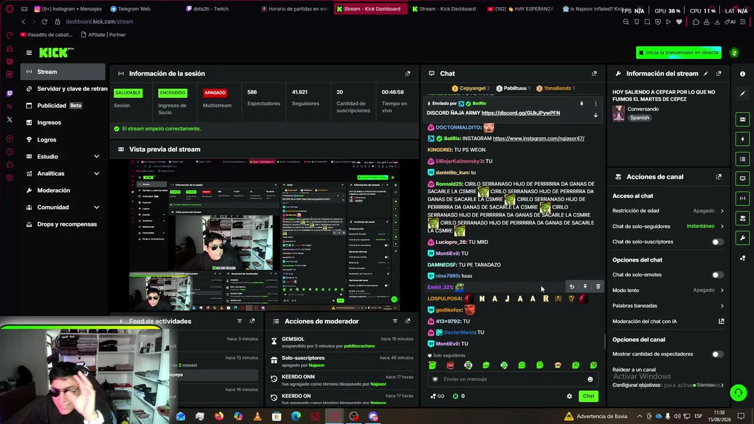Pop out the Chat panel
The height and width of the screenshot is (424, 754).
[x=594, y=74]
